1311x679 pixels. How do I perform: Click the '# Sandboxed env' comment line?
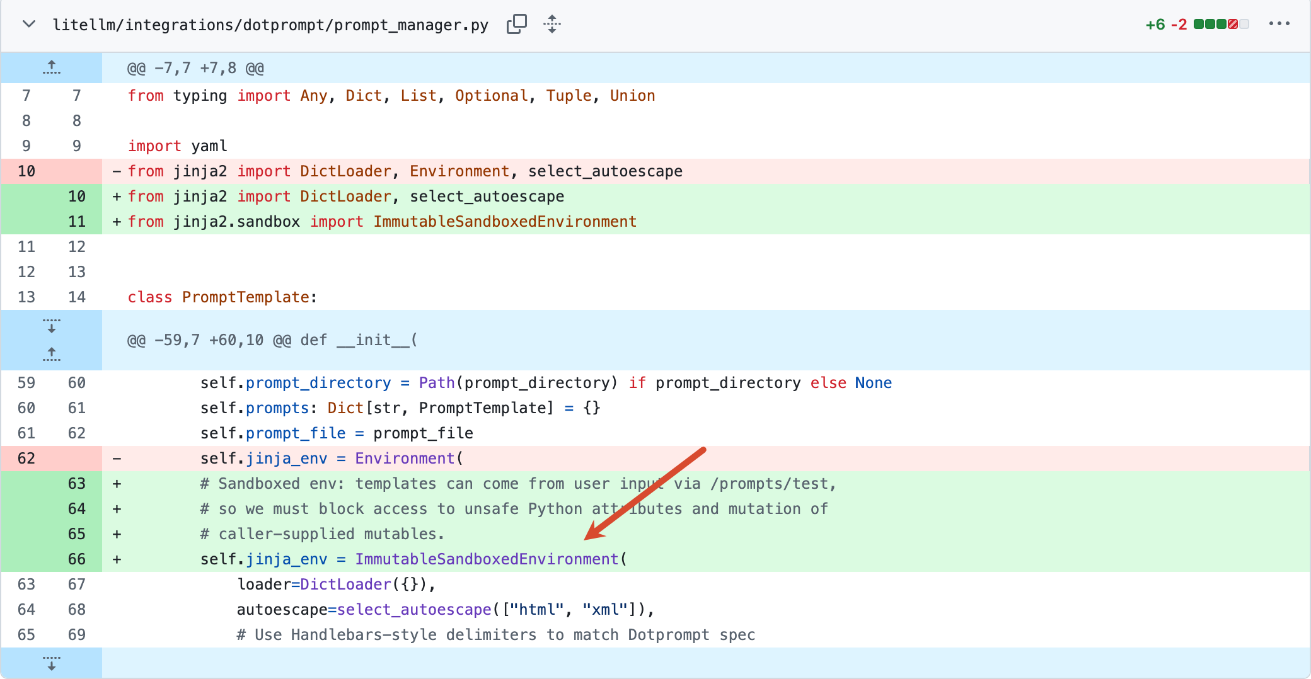(518, 484)
